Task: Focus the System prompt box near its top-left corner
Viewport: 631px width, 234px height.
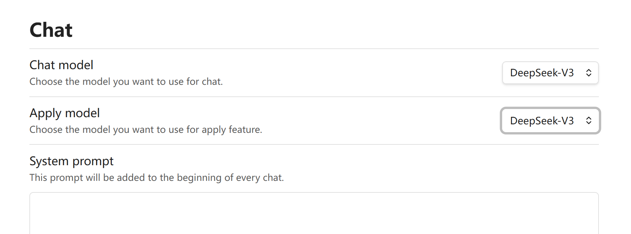Action: 38,200
